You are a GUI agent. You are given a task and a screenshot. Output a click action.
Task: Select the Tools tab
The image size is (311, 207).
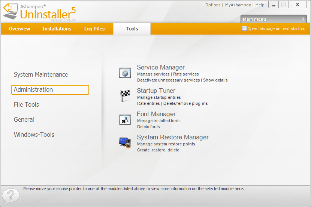132,29
